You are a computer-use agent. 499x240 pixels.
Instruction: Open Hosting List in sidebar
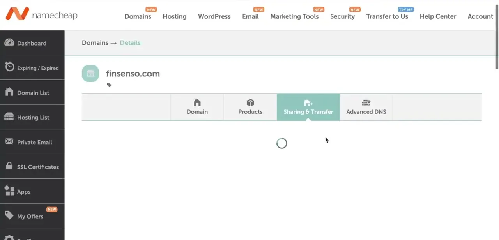pos(32,117)
